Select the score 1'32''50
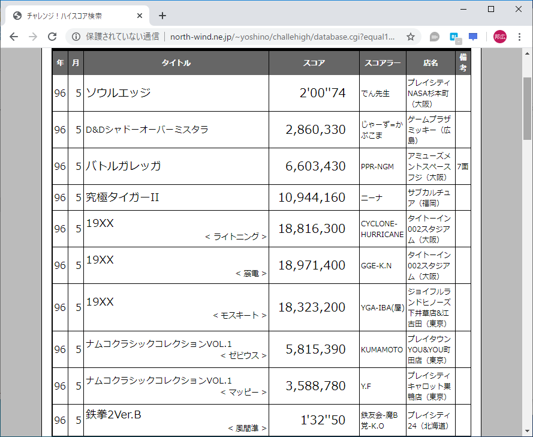Screen dimensions: 533x437 tap(323, 420)
